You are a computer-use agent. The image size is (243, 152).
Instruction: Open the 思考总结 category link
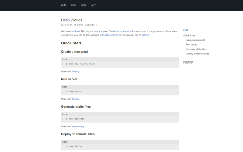coord(79,25)
